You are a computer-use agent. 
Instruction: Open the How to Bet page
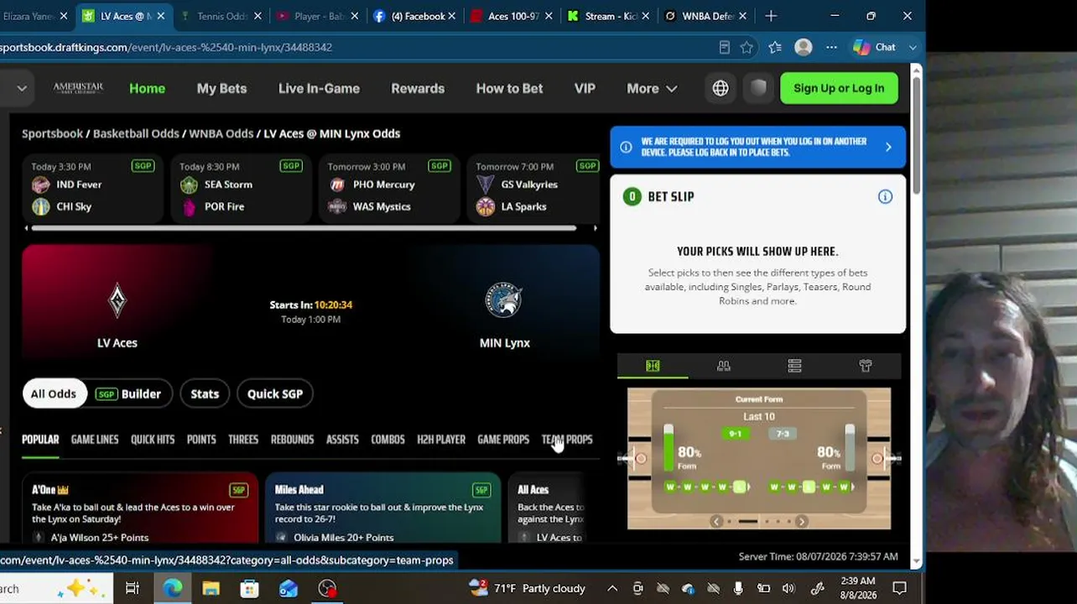point(509,88)
